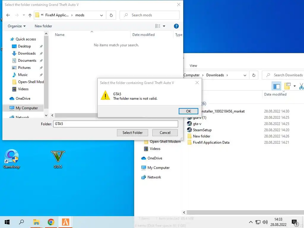Open the View tab in Explorer window

tap(193, 66)
